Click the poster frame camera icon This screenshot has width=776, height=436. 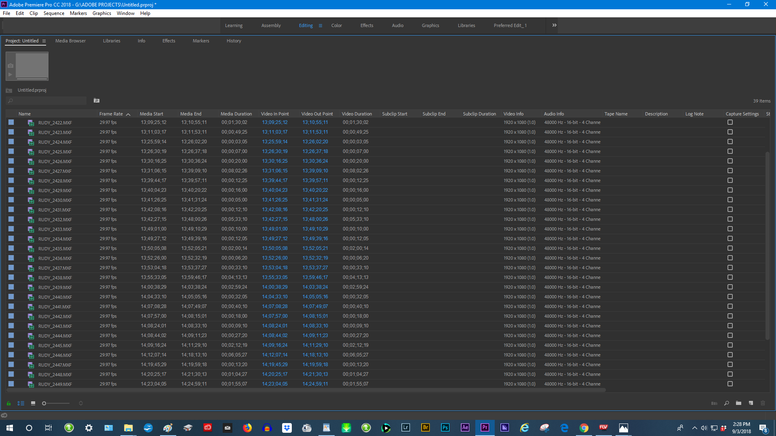[x=11, y=66]
